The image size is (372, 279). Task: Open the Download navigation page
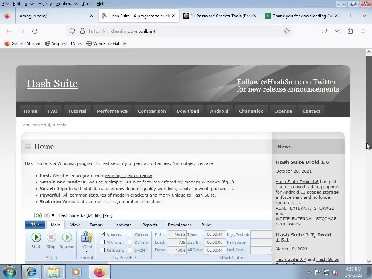(x=188, y=111)
